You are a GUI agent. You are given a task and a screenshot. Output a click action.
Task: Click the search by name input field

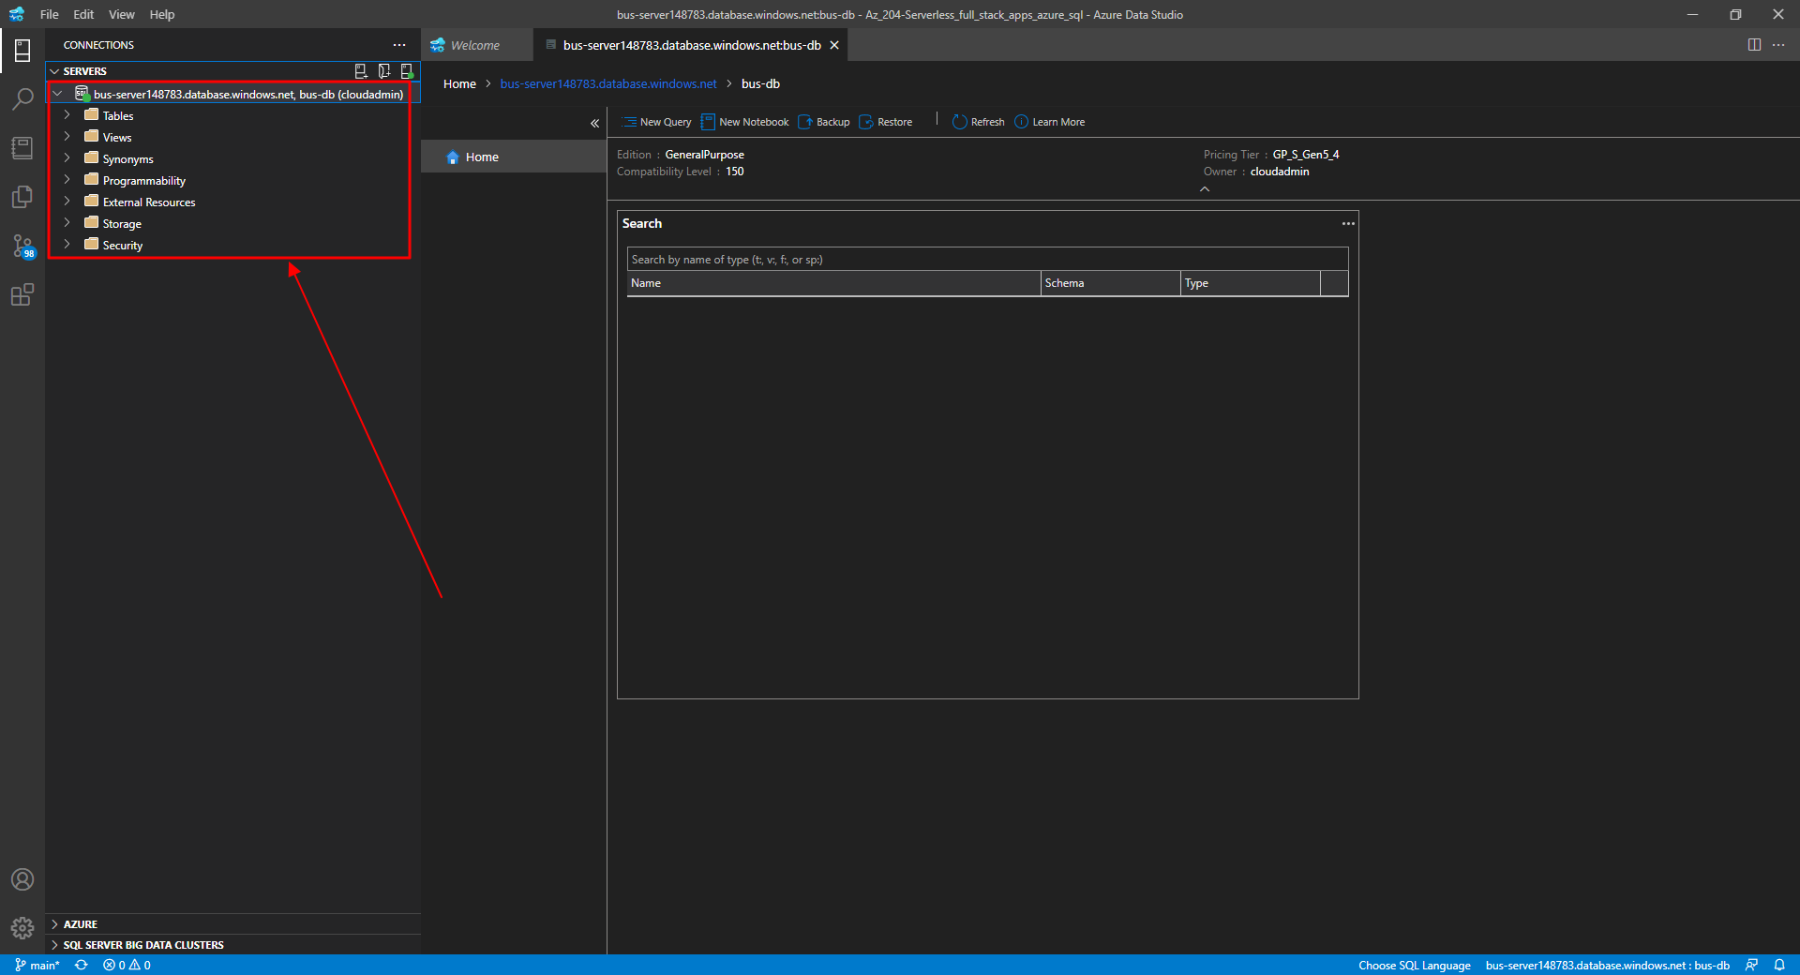pos(987,260)
